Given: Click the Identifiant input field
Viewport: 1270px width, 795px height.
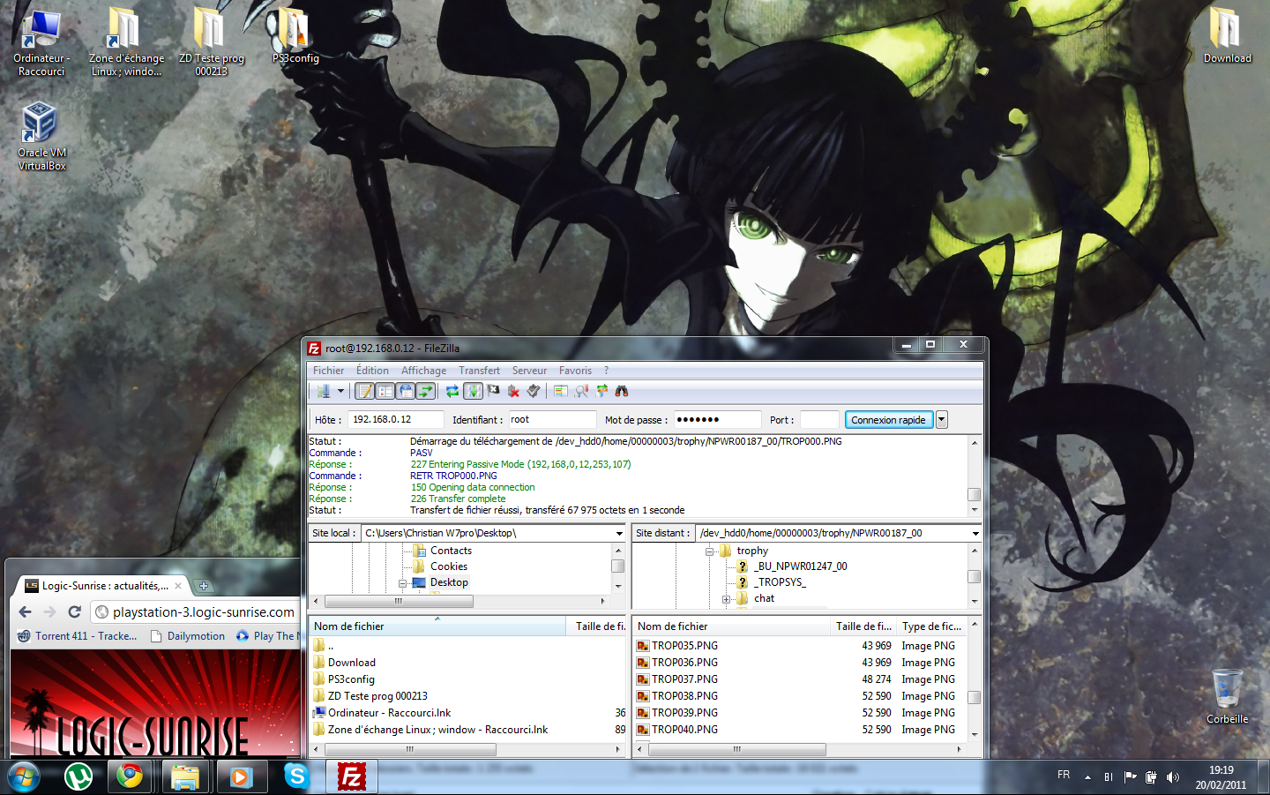Looking at the screenshot, I should click(552, 420).
